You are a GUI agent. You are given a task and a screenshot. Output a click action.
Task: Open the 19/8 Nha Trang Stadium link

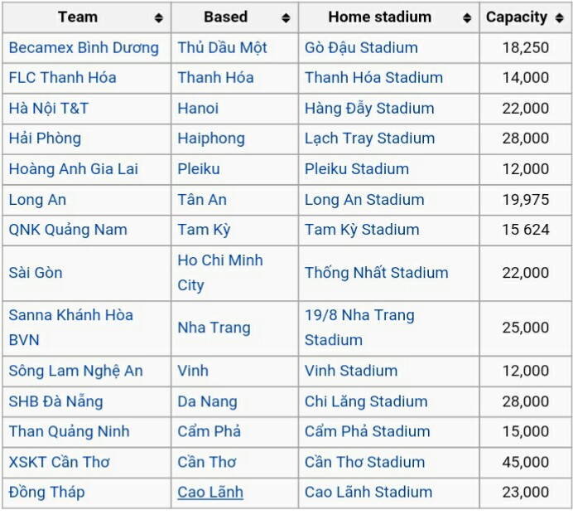coord(359,328)
